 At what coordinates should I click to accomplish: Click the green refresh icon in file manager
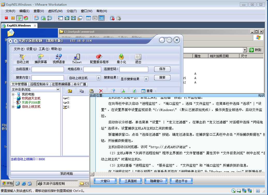[x=134, y=91]
